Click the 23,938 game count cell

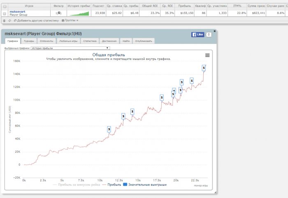(98, 13)
